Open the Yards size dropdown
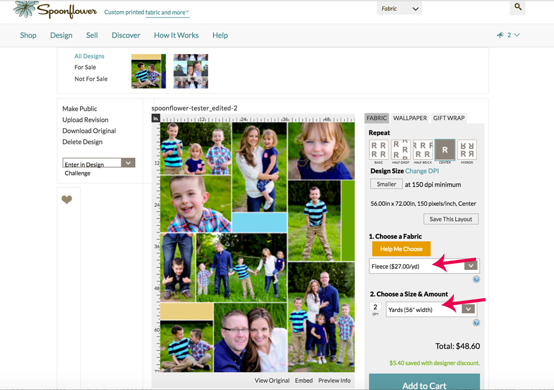This screenshot has height=390, width=554. coord(469,309)
